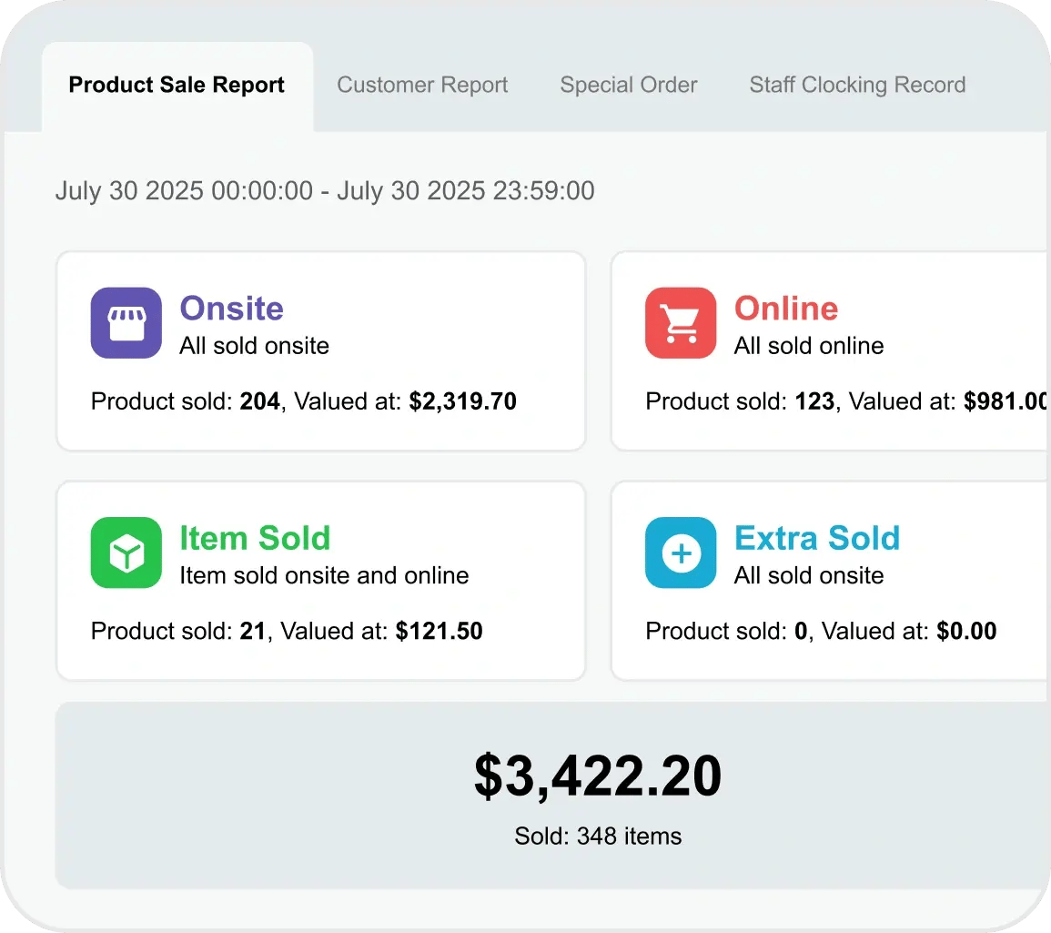Click the Online heading text
This screenshot has width=1051, height=933.
click(x=786, y=309)
